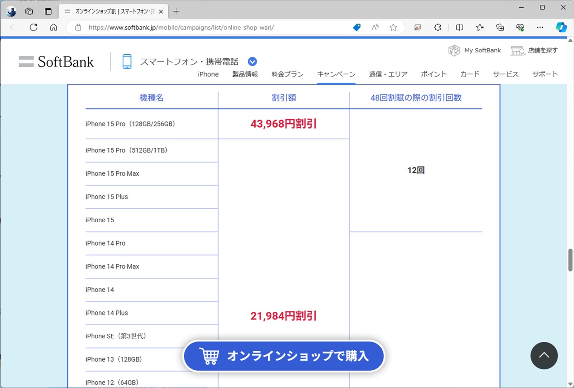Viewport: 574px width, 388px height.
Task: Select キャンペーン navigation menu item
Action: [x=336, y=74]
